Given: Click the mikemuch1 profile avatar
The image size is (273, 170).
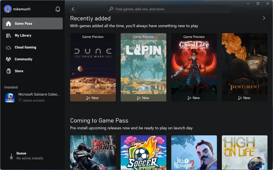Looking at the screenshot, I should coord(8,9).
